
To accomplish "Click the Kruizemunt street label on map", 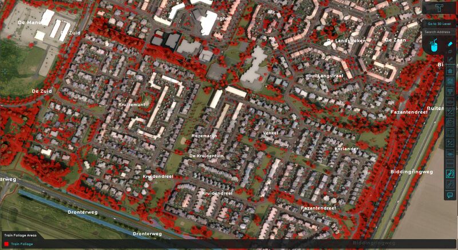I will [x=132, y=105].
